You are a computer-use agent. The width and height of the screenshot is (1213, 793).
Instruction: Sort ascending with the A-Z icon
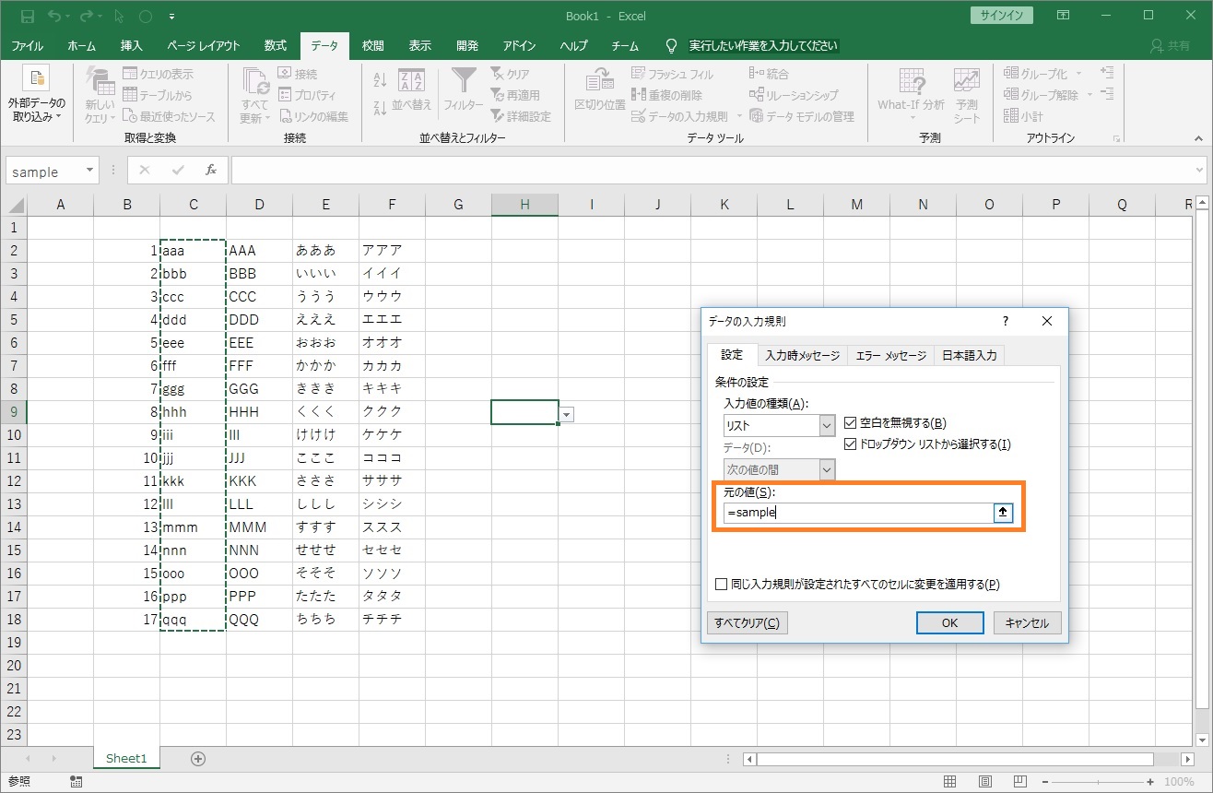click(x=380, y=81)
